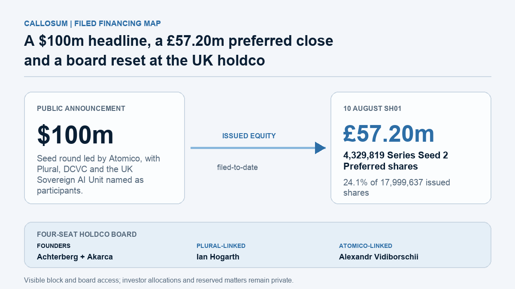515x289 pixels.
Task: Click the Ian Hogarth name
Action: [x=218, y=257]
